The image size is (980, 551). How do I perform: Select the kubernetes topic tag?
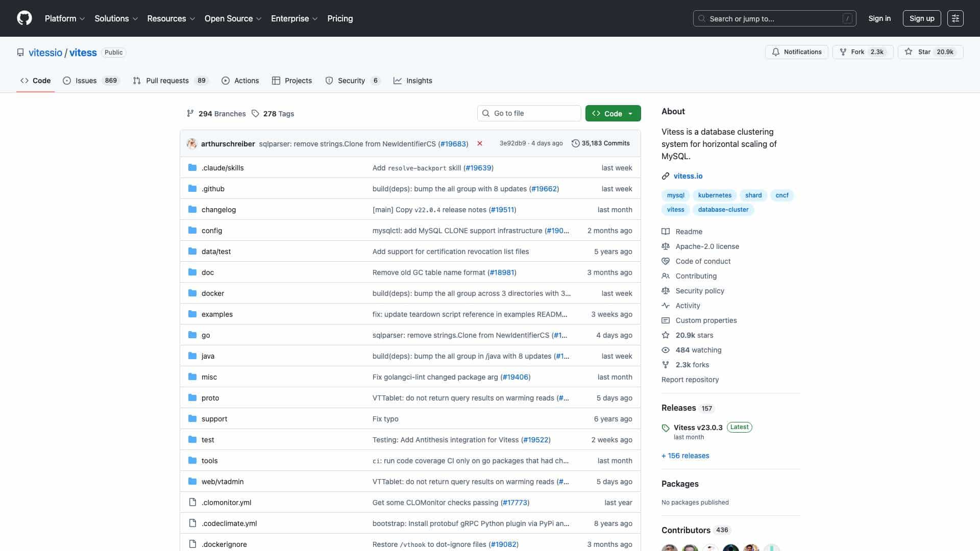coord(715,195)
